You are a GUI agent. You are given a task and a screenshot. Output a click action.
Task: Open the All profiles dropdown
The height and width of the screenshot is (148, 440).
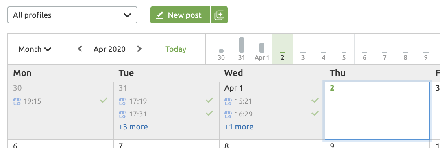pos(72,15)
